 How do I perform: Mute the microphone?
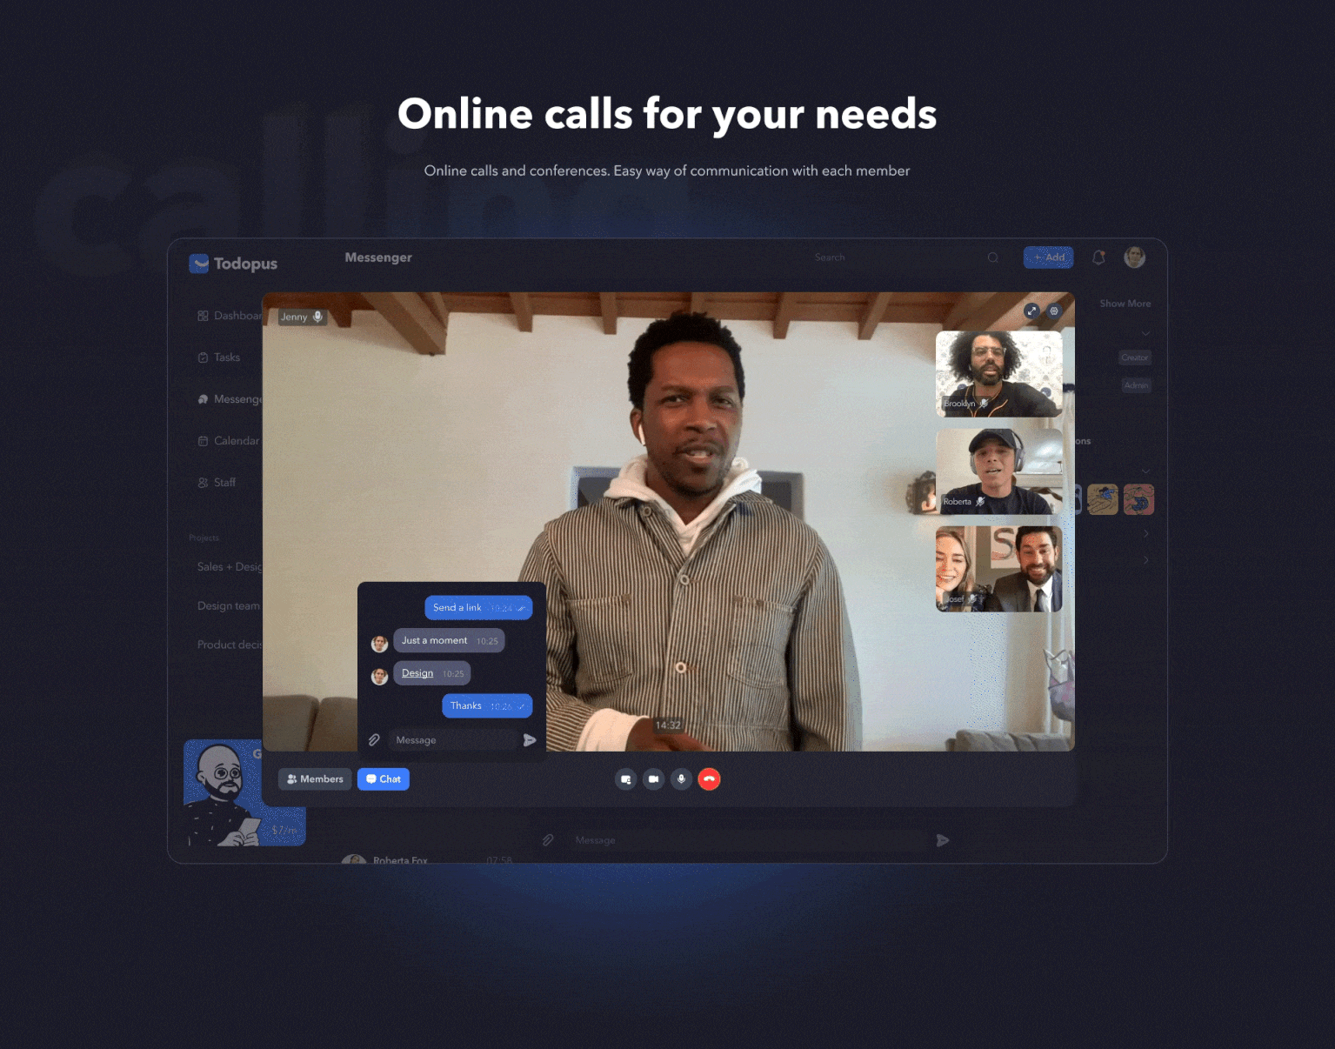pyautogui.click(x=682, y=779)
